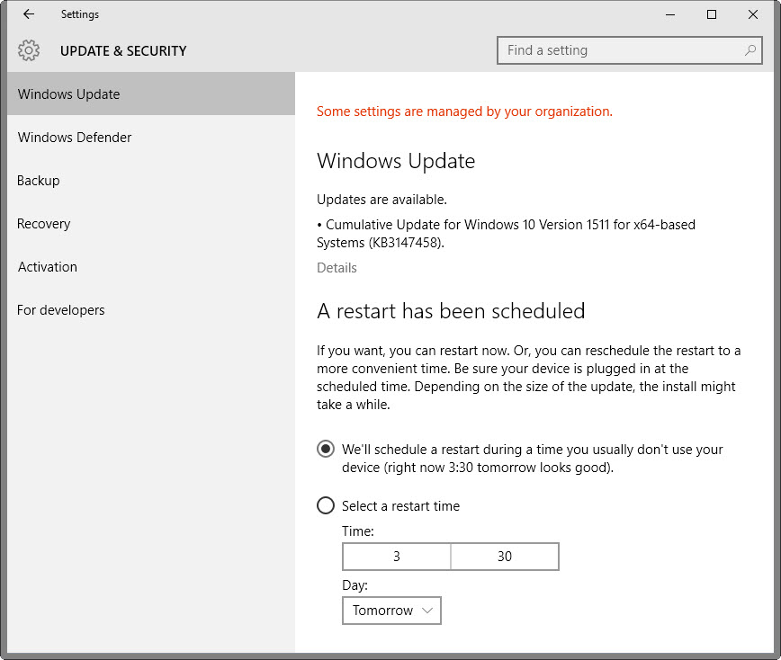Click the organization-managed settings notice
The image size is (781, 660).
(x=464, y=111)
